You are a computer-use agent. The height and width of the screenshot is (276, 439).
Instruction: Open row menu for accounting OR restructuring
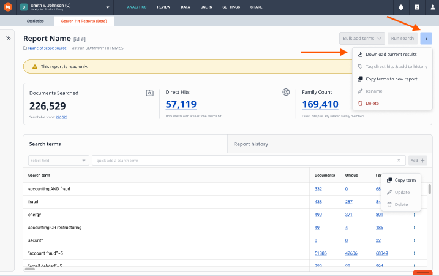[414, 228]
